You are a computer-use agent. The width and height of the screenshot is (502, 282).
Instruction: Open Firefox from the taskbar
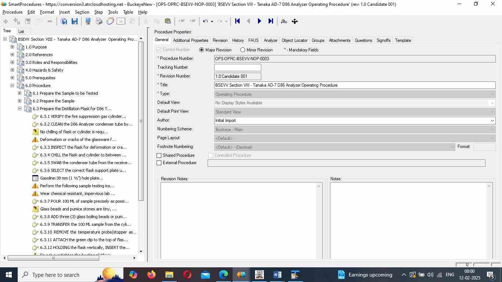pyautogui.click(x=151, y=275)
